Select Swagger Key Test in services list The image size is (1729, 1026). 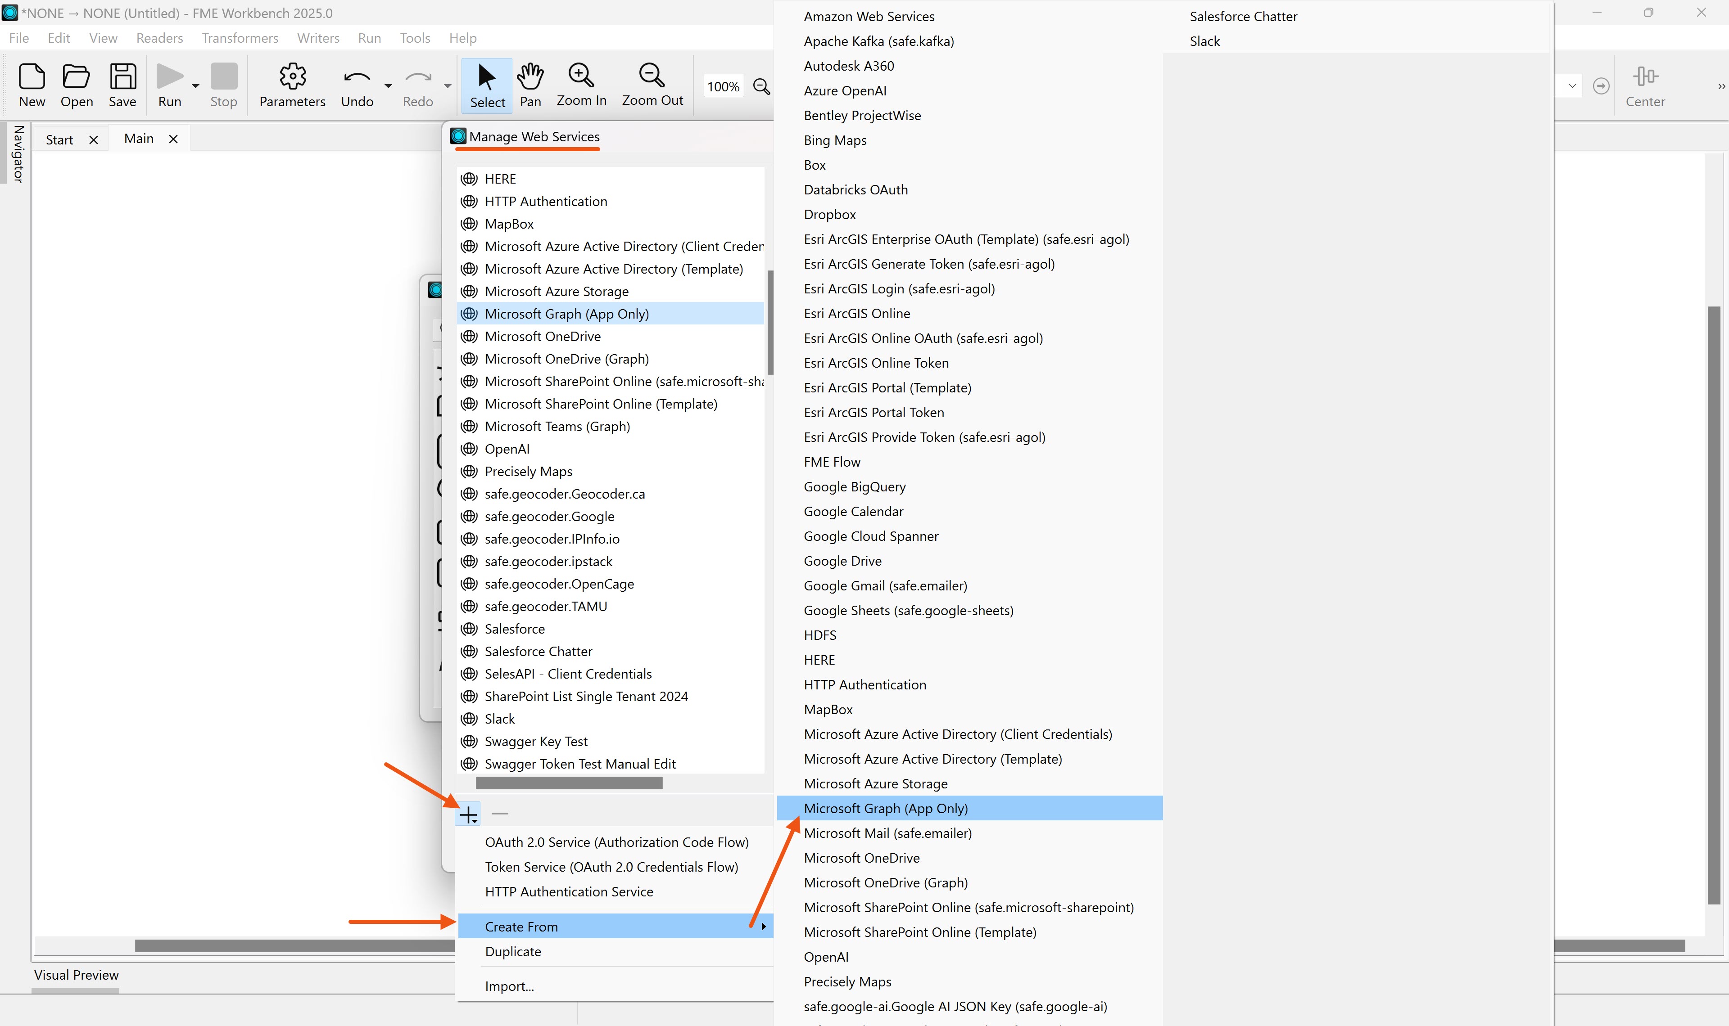coord(611,741)
